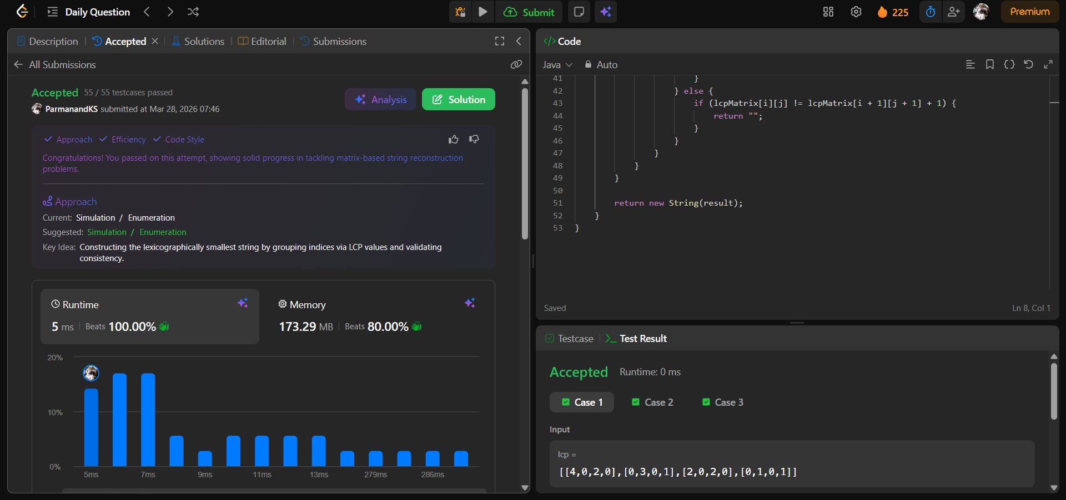1066x500 pixels.
Task: Select the Case 1 test case
Action: coord(582,402)
